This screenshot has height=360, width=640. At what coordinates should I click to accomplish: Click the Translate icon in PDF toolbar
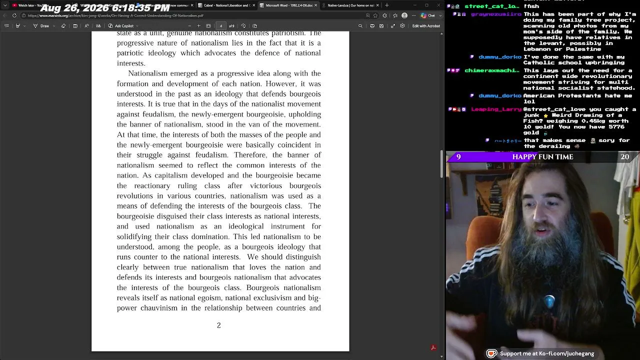pyautogui.click(x=98, y=26)
